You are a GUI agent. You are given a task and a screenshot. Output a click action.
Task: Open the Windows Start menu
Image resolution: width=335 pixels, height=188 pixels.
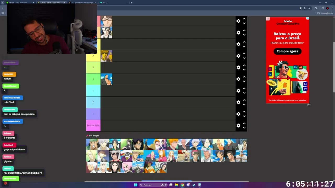click(x=136, y=185)
